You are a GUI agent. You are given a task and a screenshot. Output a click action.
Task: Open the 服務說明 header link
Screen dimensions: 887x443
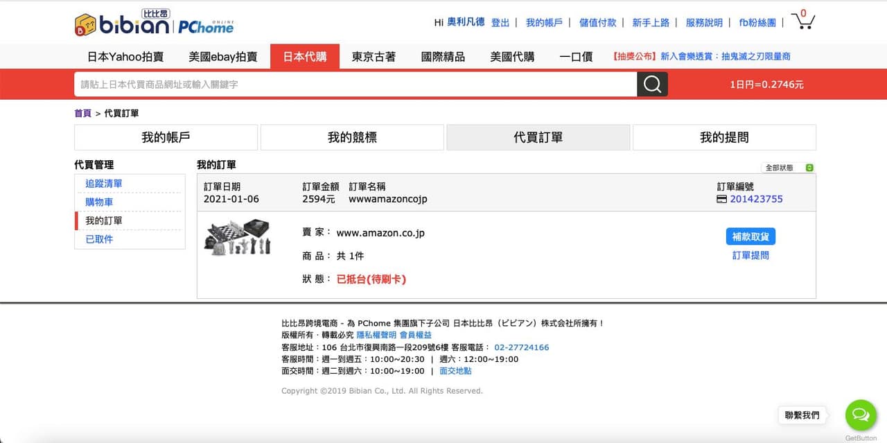704,22
